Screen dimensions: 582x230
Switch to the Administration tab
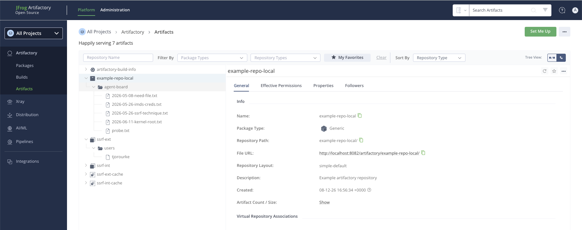(115, 10)
